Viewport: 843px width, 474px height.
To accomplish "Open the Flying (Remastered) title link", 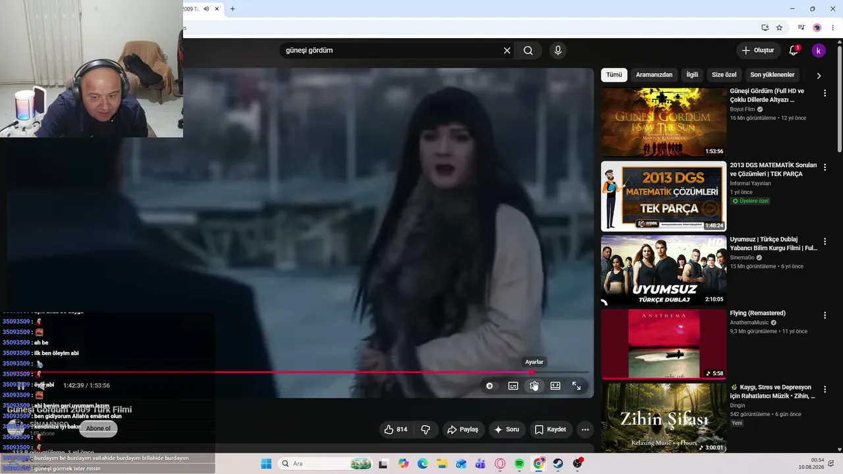I will click(x=757, y=313).
